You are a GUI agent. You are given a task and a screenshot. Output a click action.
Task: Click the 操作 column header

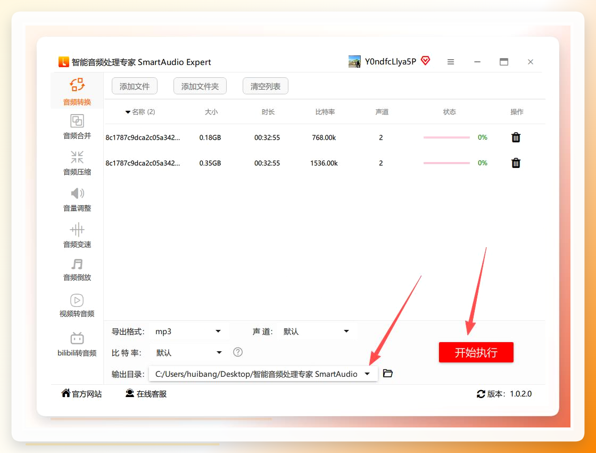click(x=517, y=112)
